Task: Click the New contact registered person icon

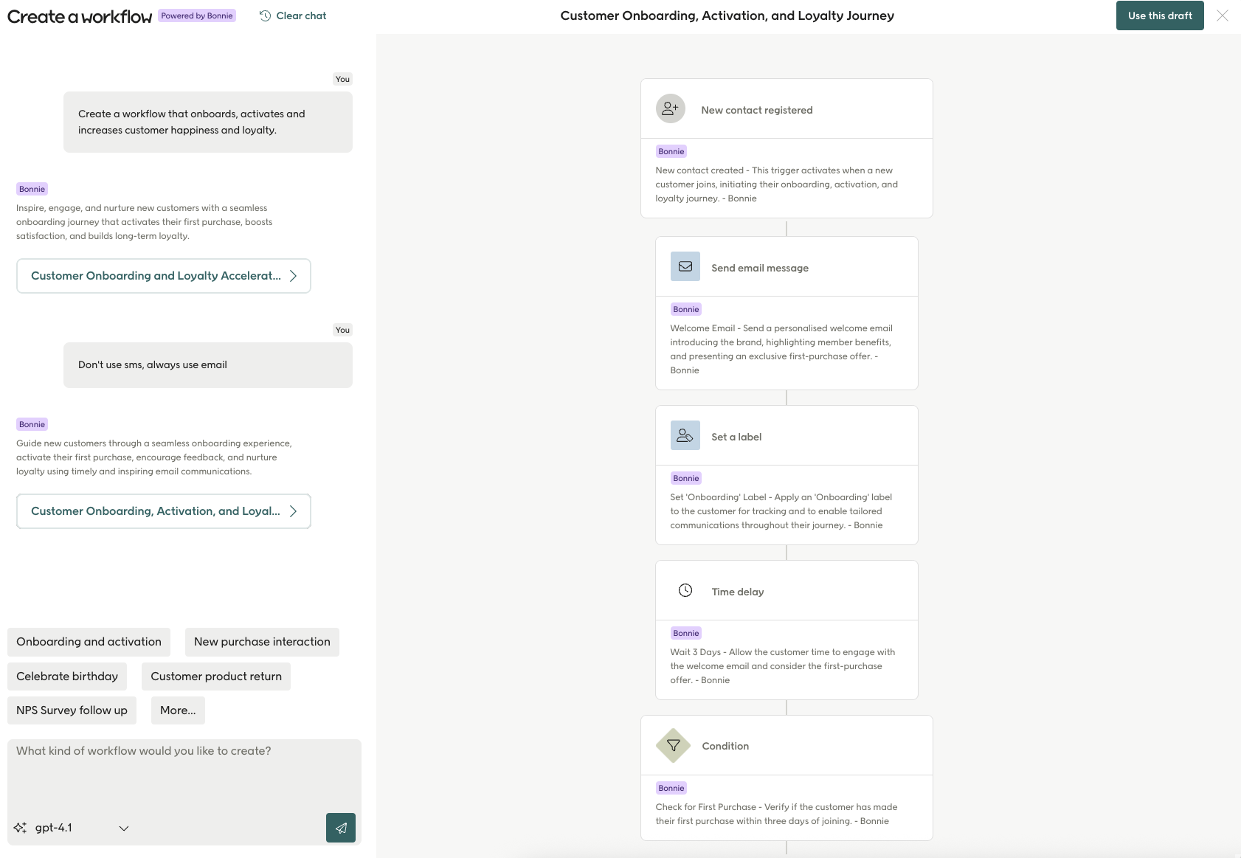Action: pos(671,108)
